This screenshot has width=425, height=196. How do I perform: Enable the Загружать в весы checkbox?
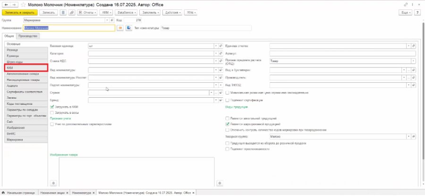point(52,112)
